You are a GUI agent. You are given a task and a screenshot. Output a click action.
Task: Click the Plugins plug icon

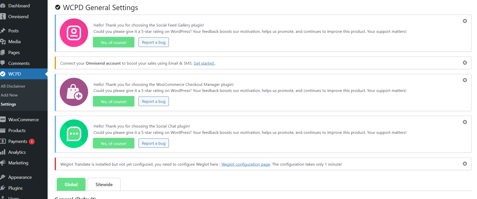coord(3,188)
